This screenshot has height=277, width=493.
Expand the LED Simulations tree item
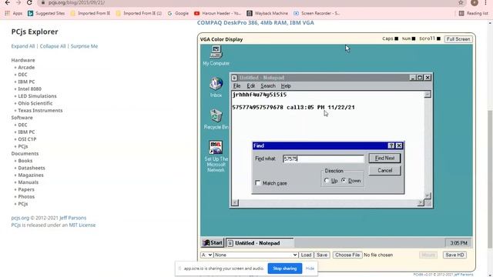37,96
